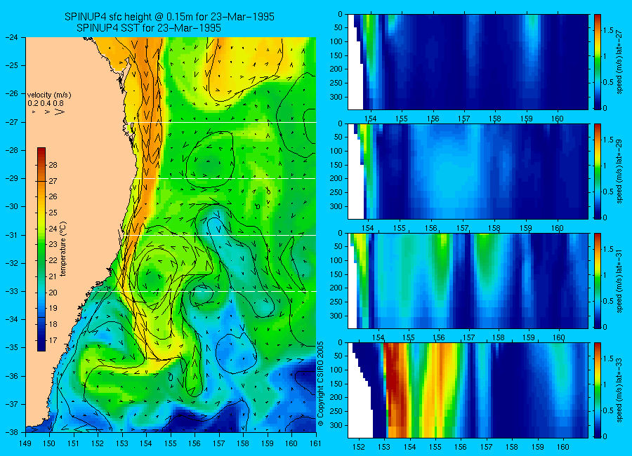Click the 157 longitude tick below the lat=-31 panel
The image size is (632, 456).
[469, 337]
